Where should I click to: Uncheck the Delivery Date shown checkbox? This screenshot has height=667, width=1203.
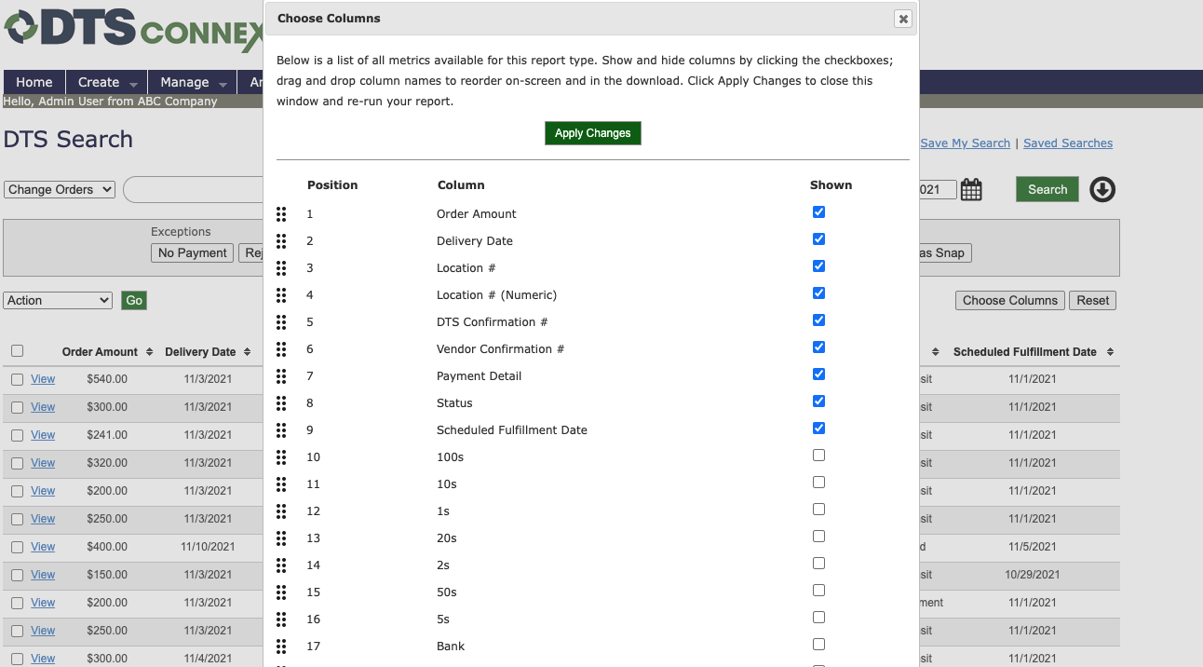(818, 239)
